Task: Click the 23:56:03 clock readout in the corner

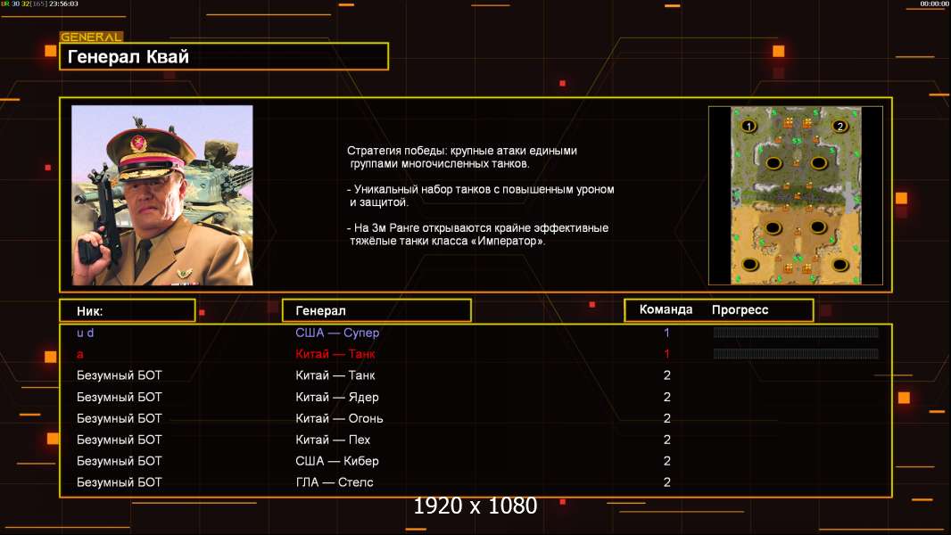Action: [x=63, y=4]
